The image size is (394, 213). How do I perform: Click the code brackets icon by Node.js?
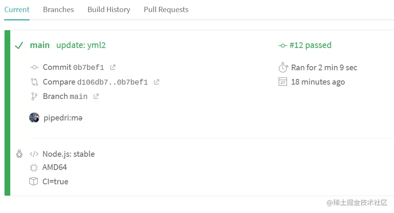[34, 154]
